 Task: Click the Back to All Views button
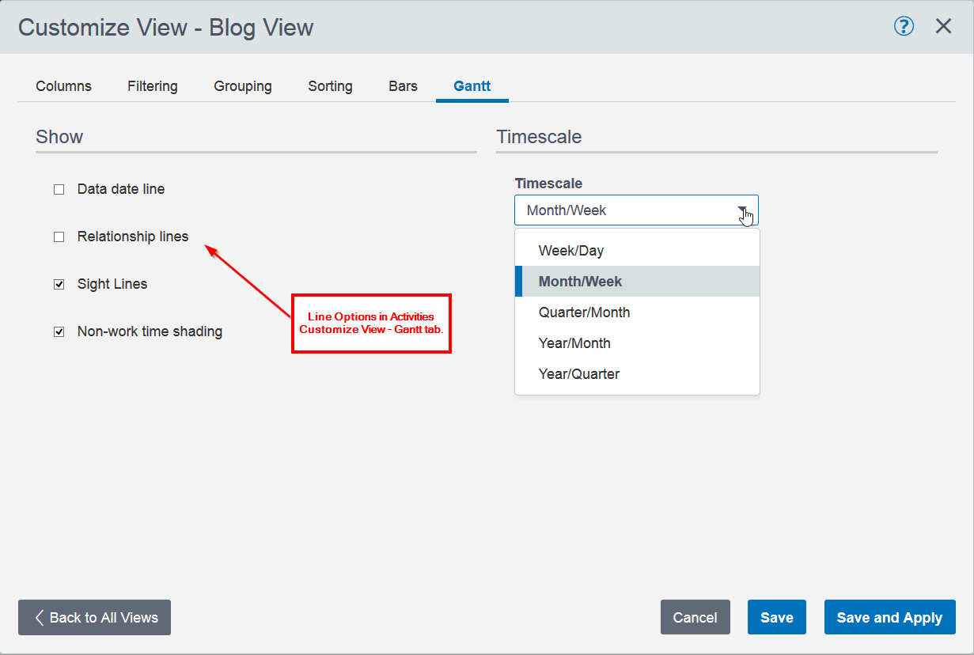coord(94,618)
